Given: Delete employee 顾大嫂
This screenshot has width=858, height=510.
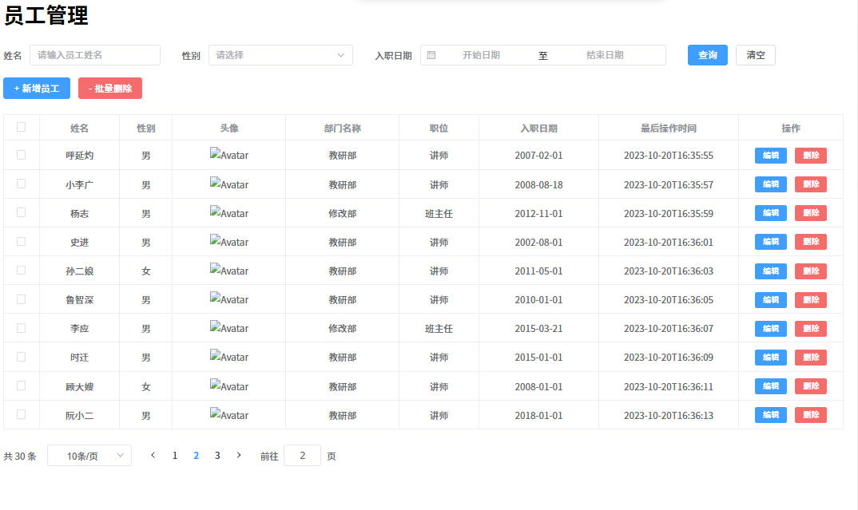Looking at the screenshot, I should tap(810, 386).
